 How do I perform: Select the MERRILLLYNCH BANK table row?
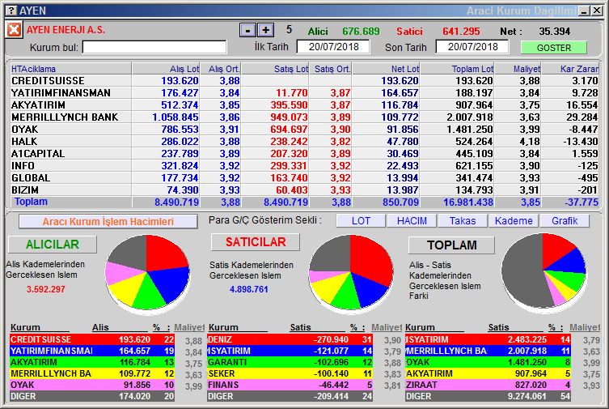[304, 117]
